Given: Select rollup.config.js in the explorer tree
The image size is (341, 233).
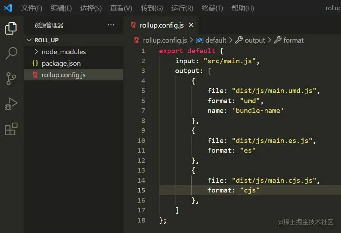Looking at the screenshot, I should coord(74,75).
